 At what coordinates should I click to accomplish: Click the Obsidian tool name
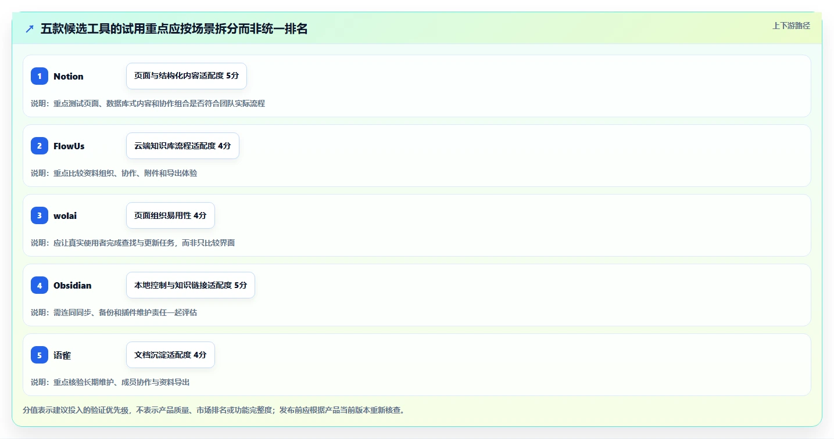point(73,285)
